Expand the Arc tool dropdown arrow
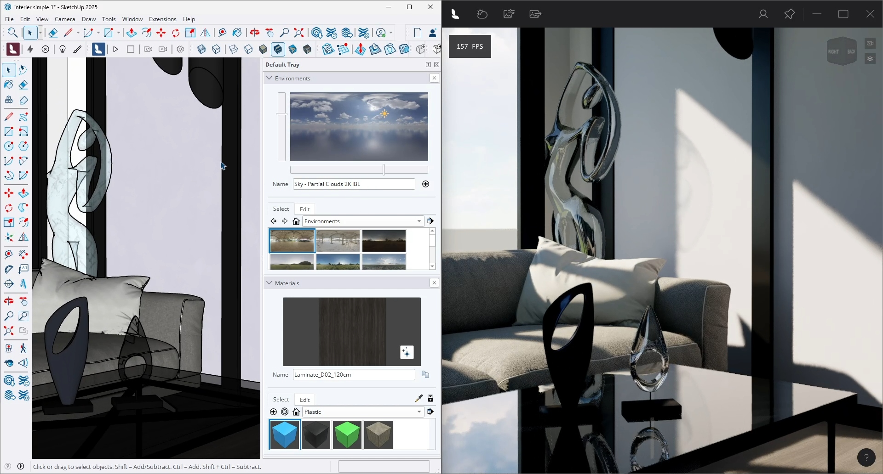883x474 pixels. pyautogui.click(x=98, y=33)
